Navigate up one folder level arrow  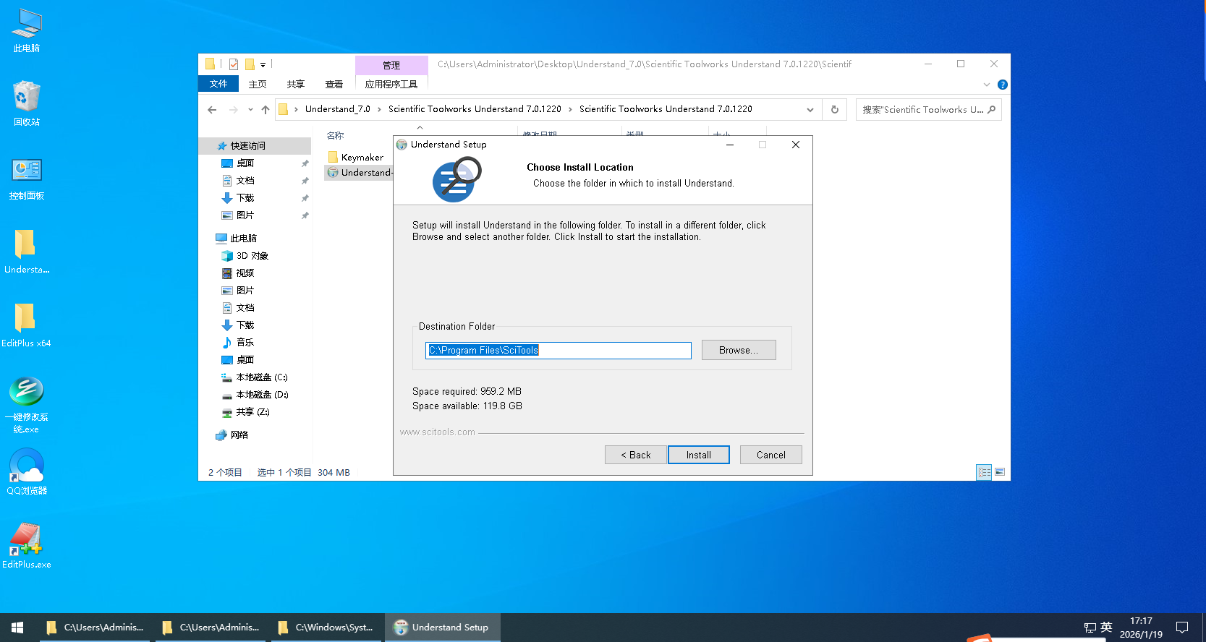[266, 110]
